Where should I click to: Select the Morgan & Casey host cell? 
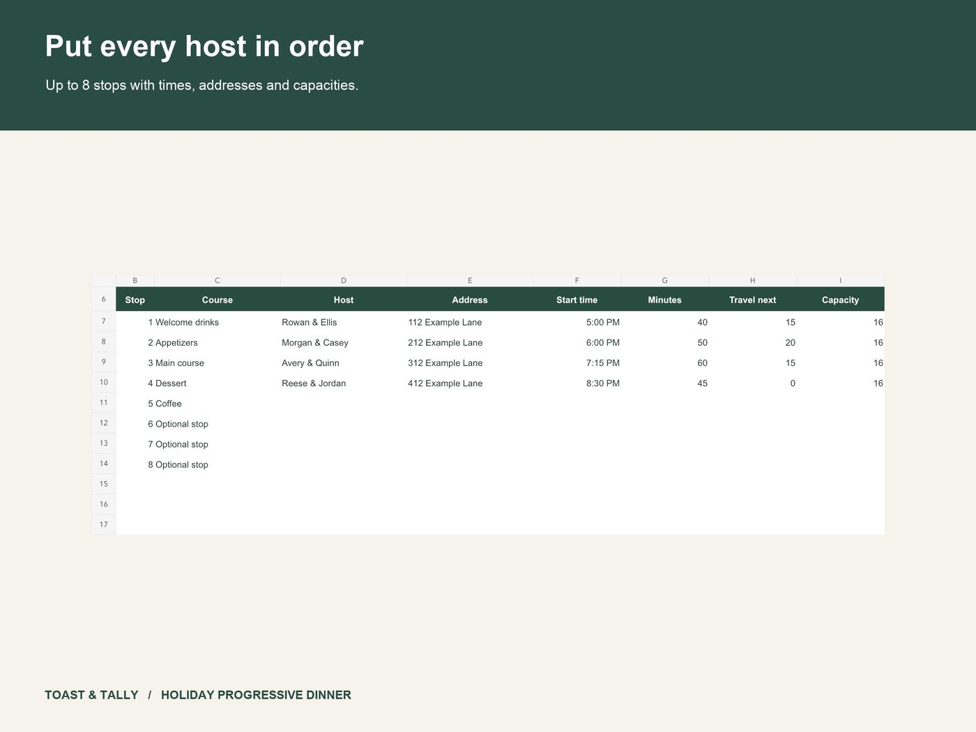pos(344,342)
